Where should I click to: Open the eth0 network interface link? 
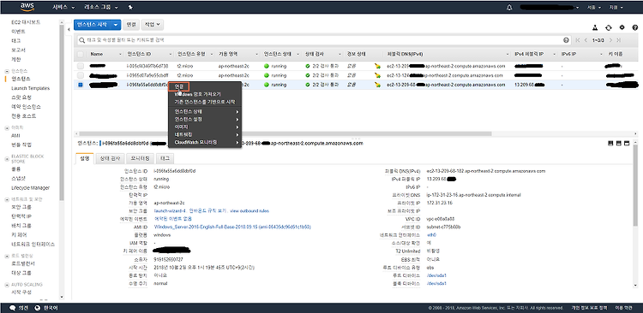431,235
